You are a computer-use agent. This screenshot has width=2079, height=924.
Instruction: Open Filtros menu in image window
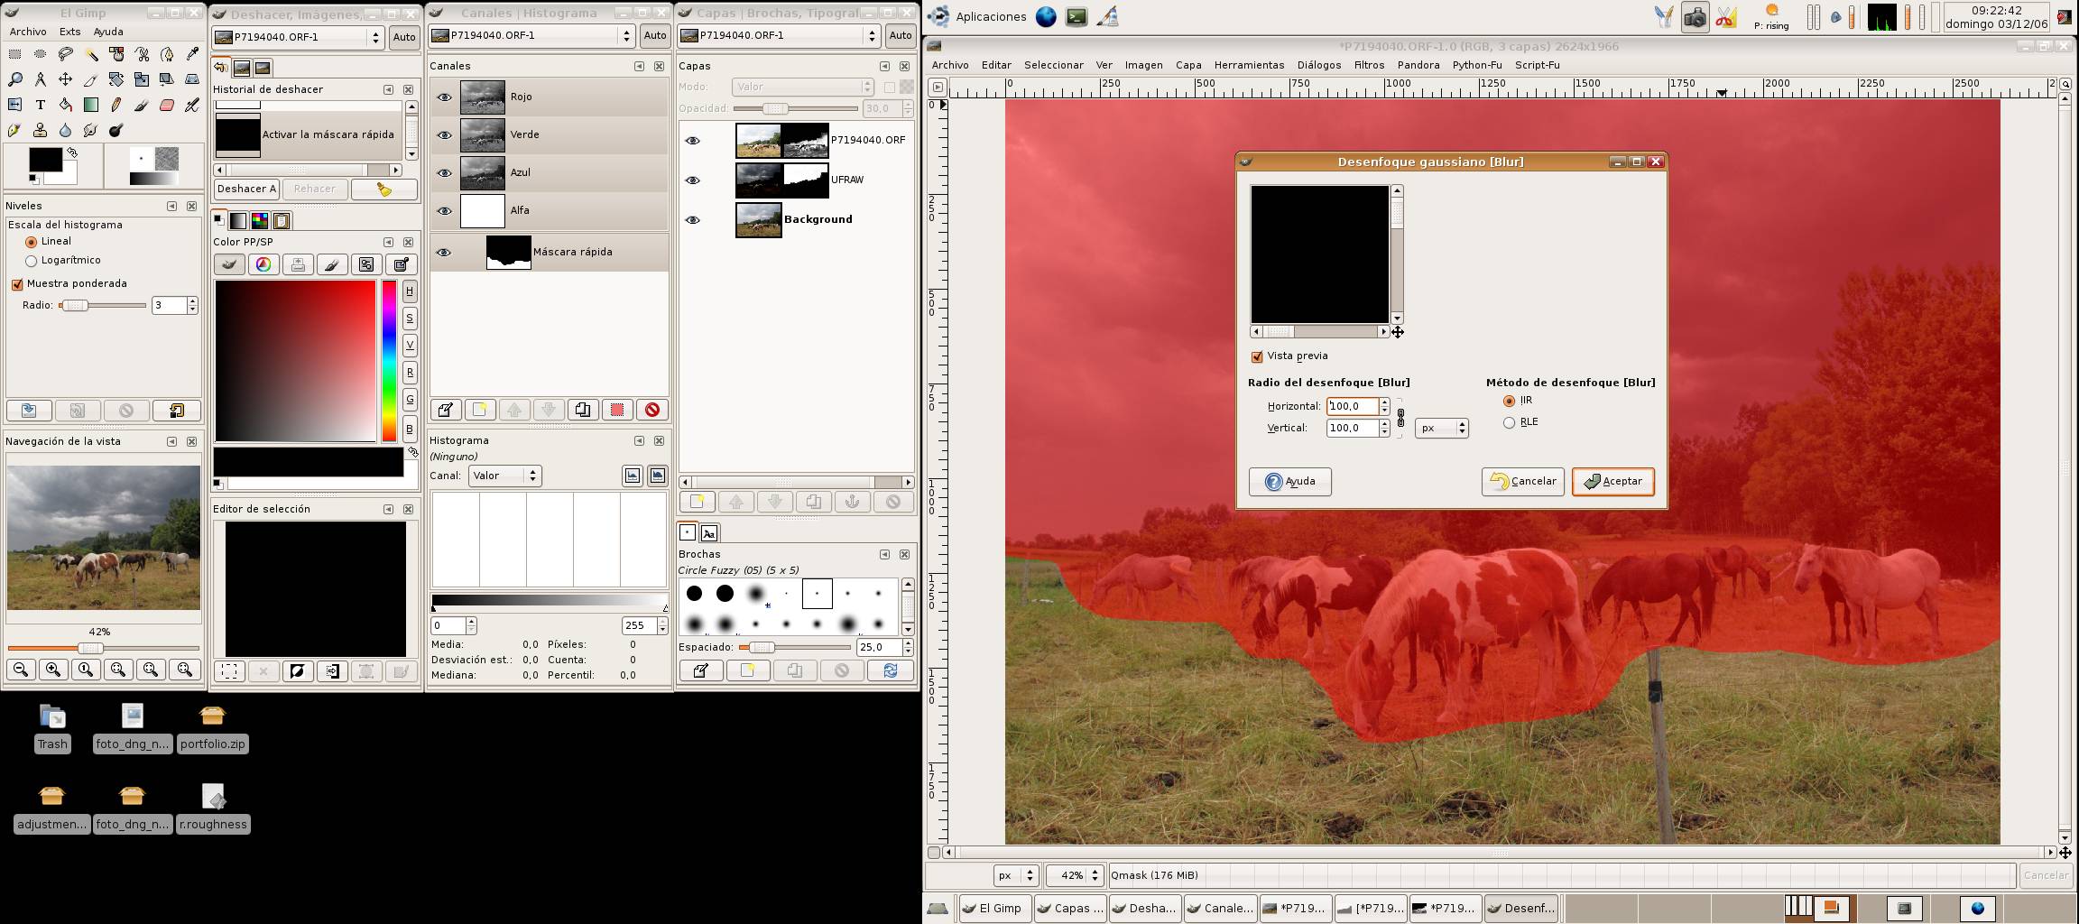click(1369, 65)
